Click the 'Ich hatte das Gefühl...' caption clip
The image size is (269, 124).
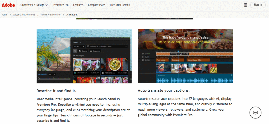[224, 57]
